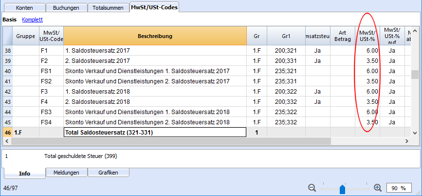
Task: Click the zoom level slider handle
Action: pos(342,189)
